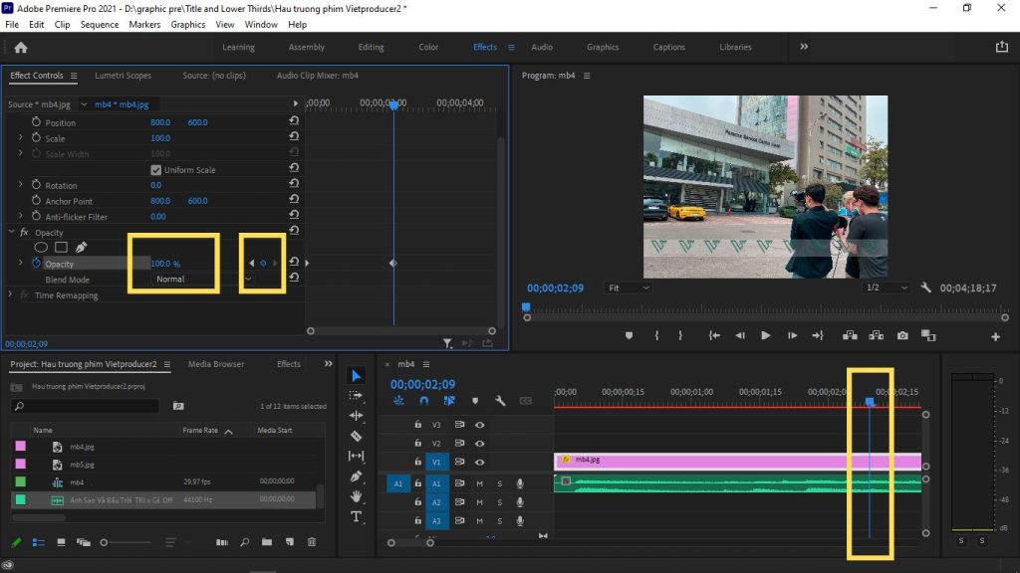Click the Export Frame camera icon
Image resolution: width=1020 pixels, height=573 pixels.
pyautogui.click(x=901, y=336)
